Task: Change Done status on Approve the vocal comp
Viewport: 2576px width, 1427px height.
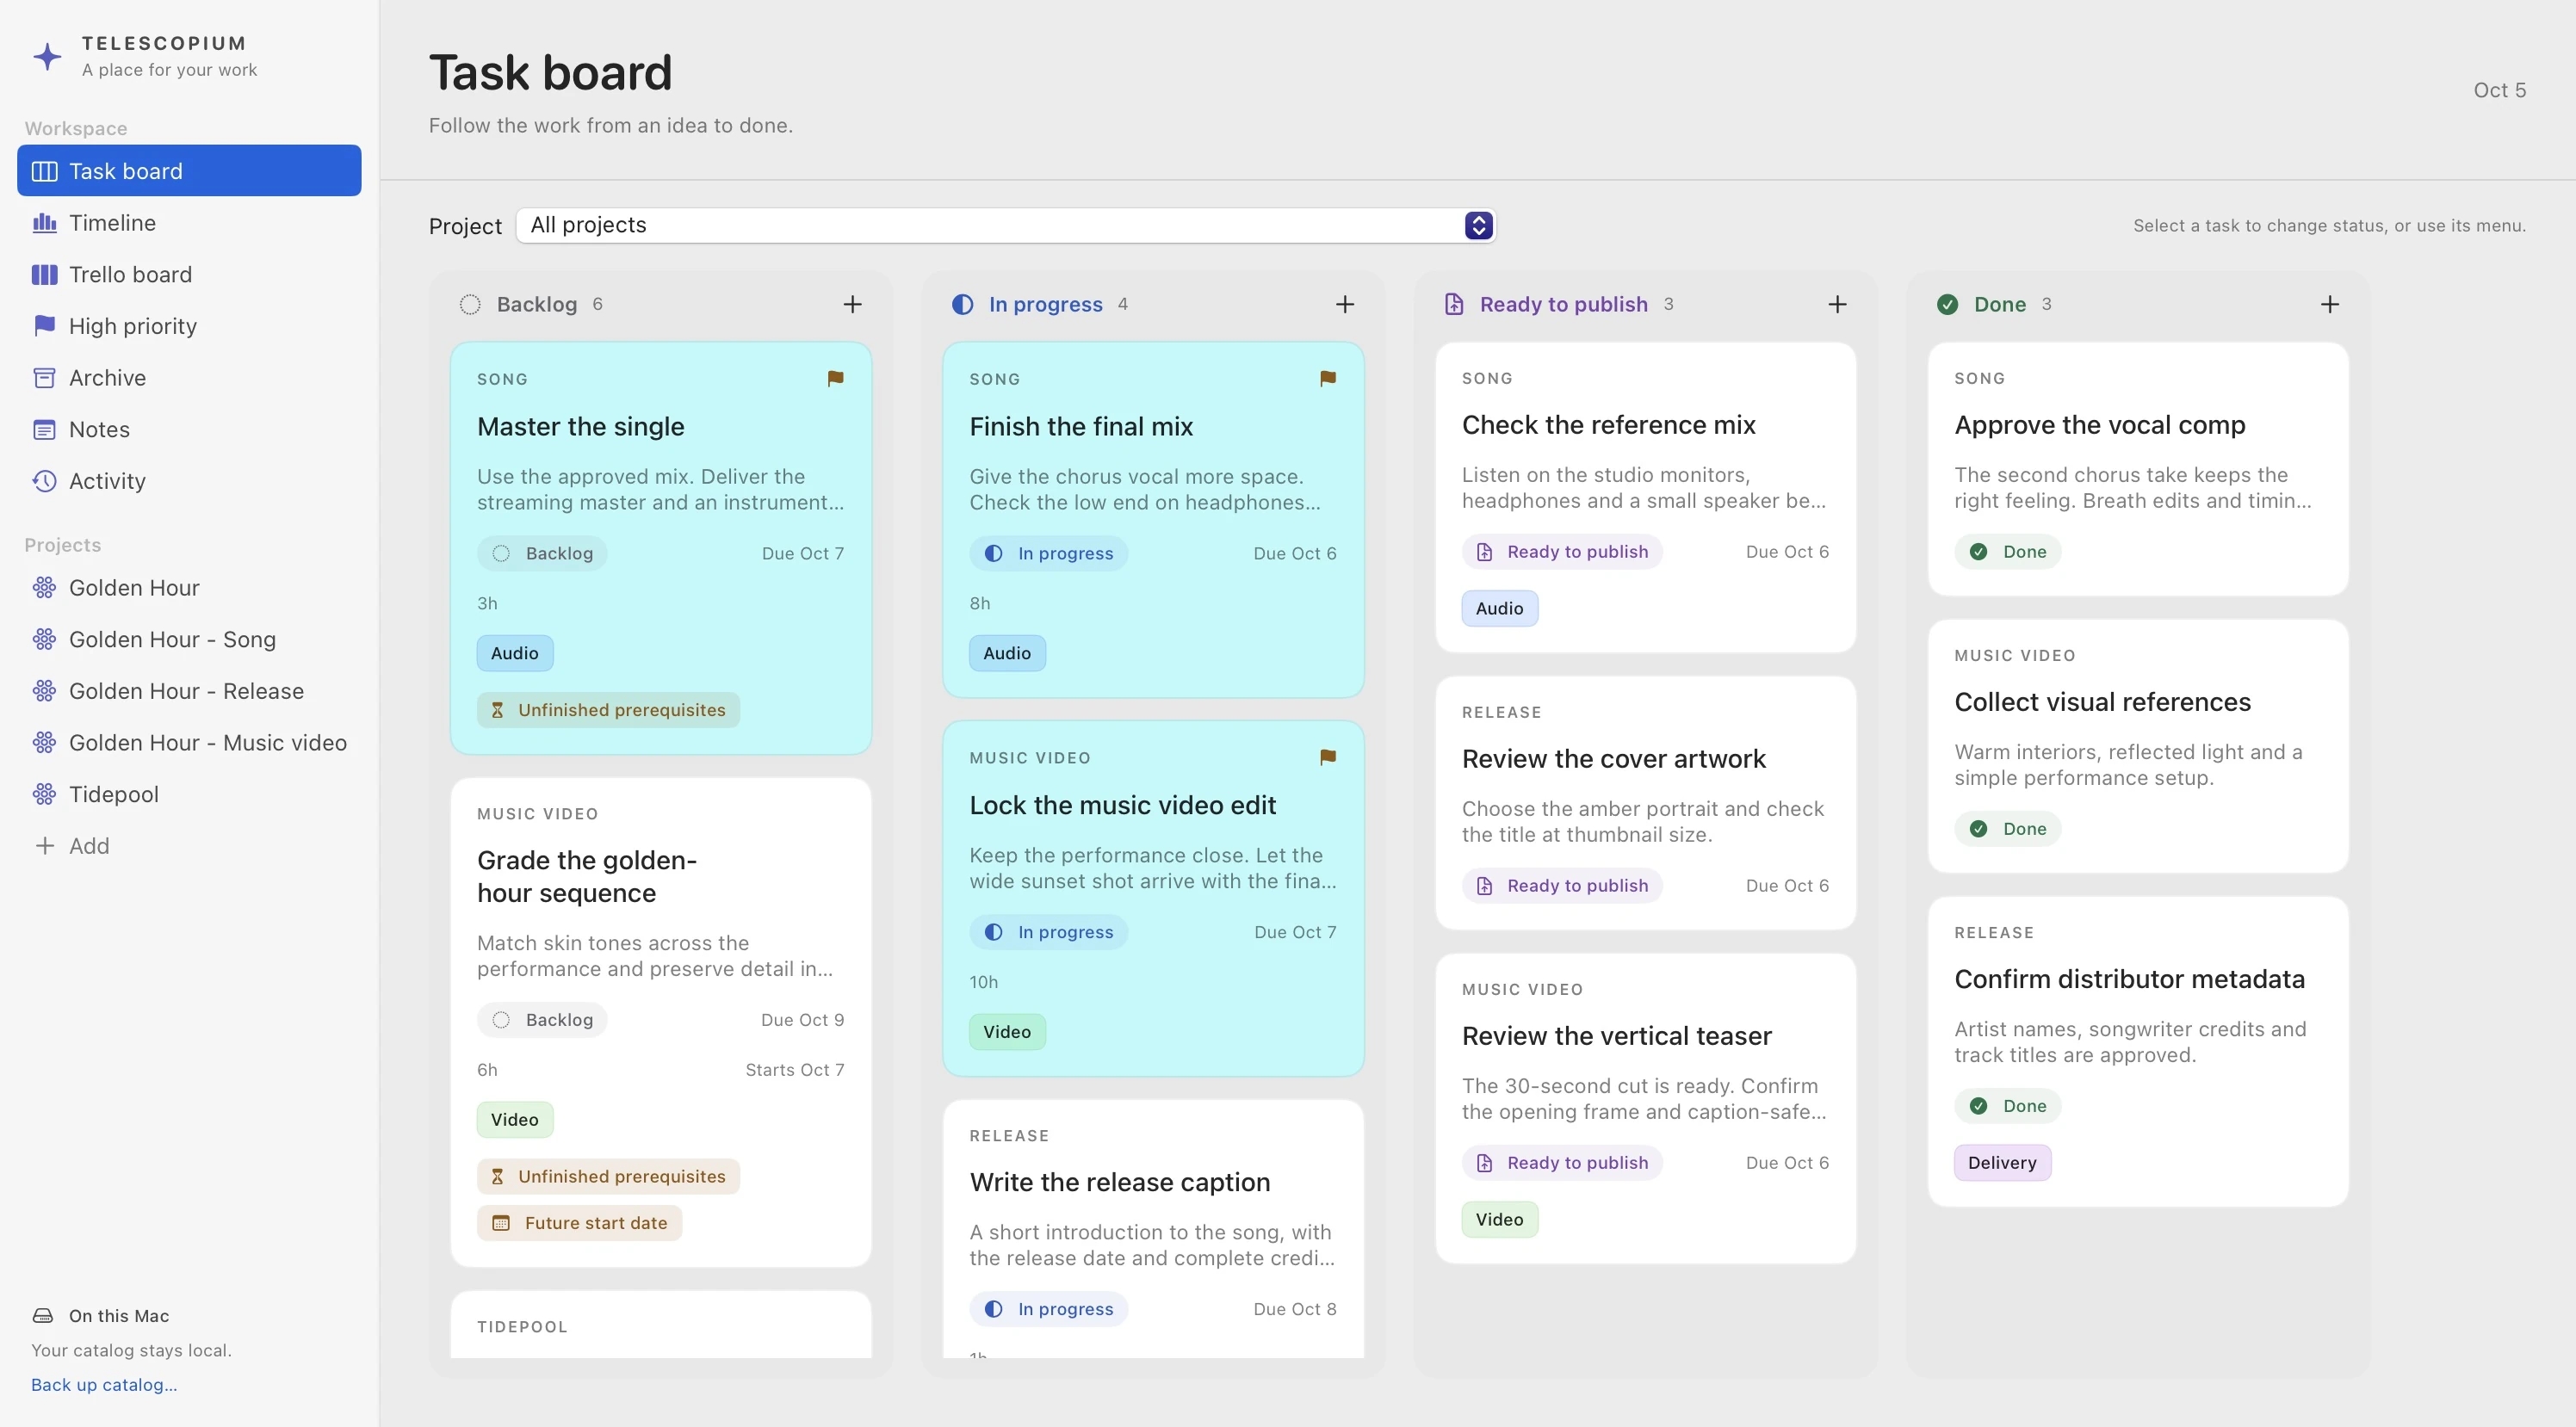Action: (x=2007, y=551)
